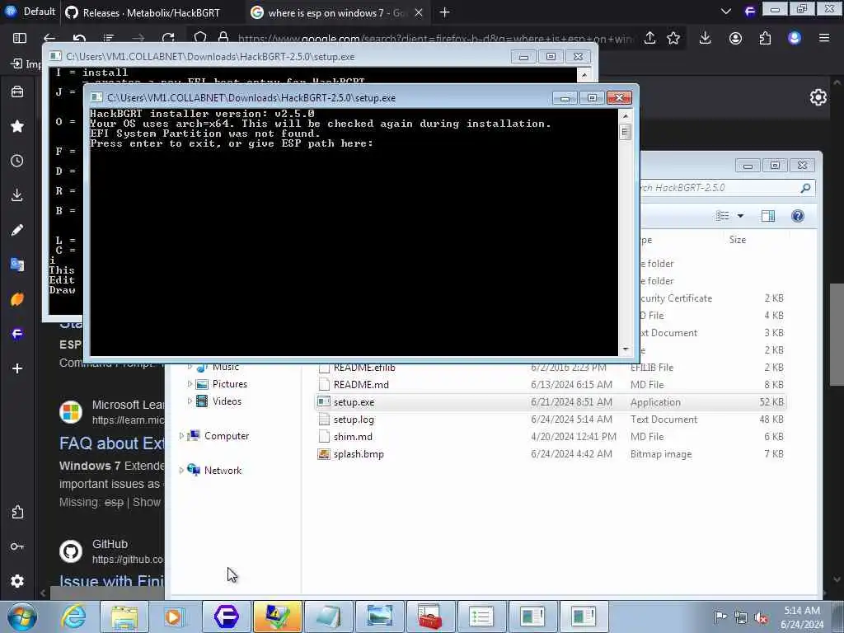
Task: Open downloads panel in left sidebar
Action: [x=17, y=195]
